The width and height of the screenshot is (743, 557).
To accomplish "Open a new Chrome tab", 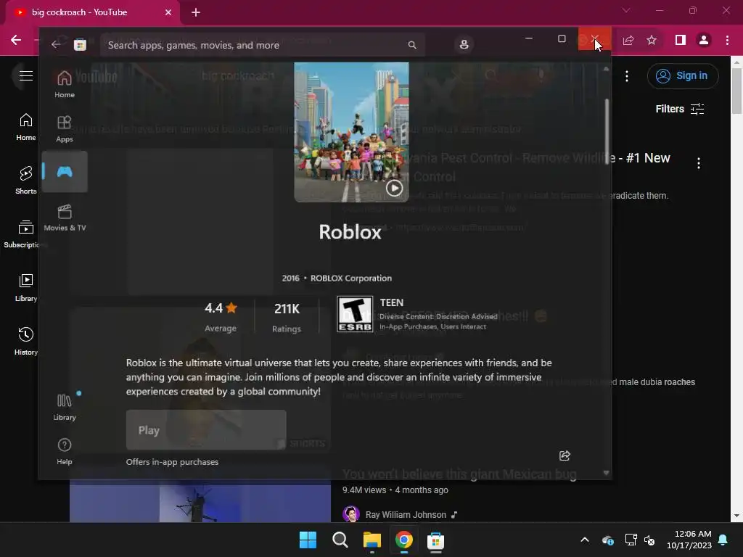I will point(196,12).
